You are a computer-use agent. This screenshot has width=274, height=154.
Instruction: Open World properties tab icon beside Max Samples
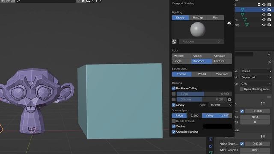pyautogui.click(x=211, y=152)
